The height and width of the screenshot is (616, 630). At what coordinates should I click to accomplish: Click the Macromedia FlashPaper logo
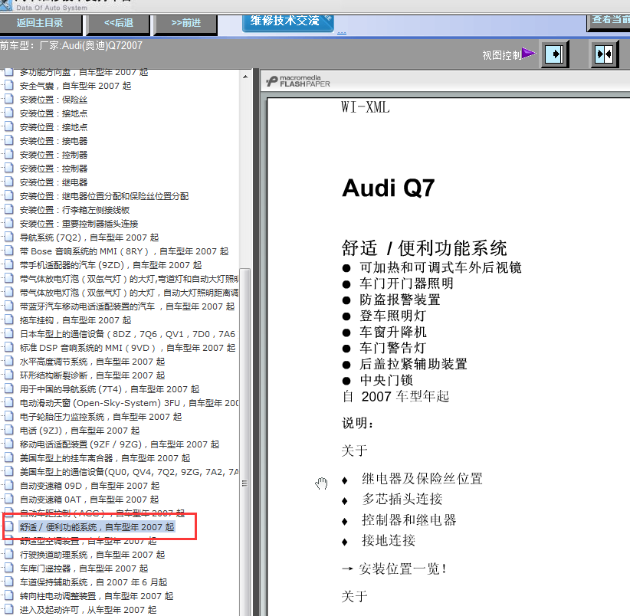tap(297, 81)
